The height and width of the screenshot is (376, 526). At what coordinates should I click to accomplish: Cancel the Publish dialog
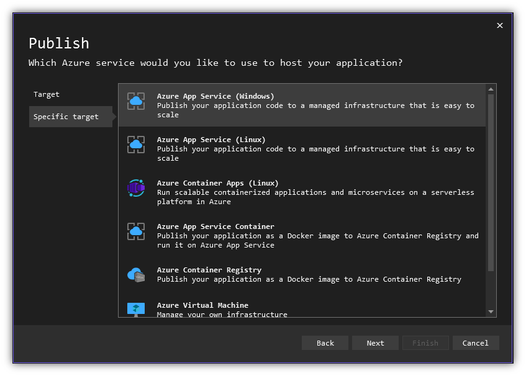tap(476, 343)
